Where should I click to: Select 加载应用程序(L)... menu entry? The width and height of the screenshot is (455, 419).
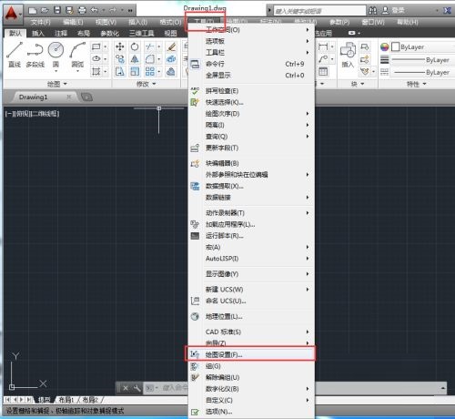click(250, 224)
